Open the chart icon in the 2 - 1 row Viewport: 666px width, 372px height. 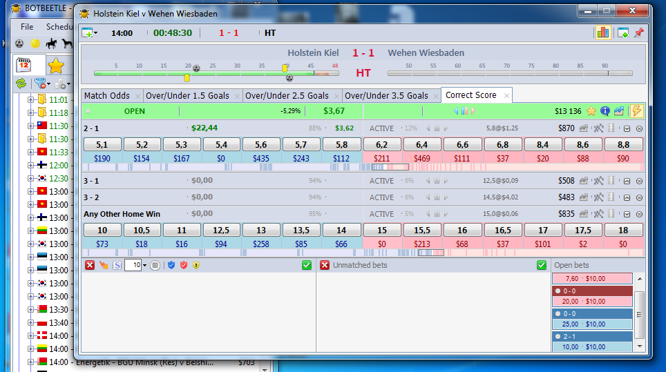tap(584, 128)
